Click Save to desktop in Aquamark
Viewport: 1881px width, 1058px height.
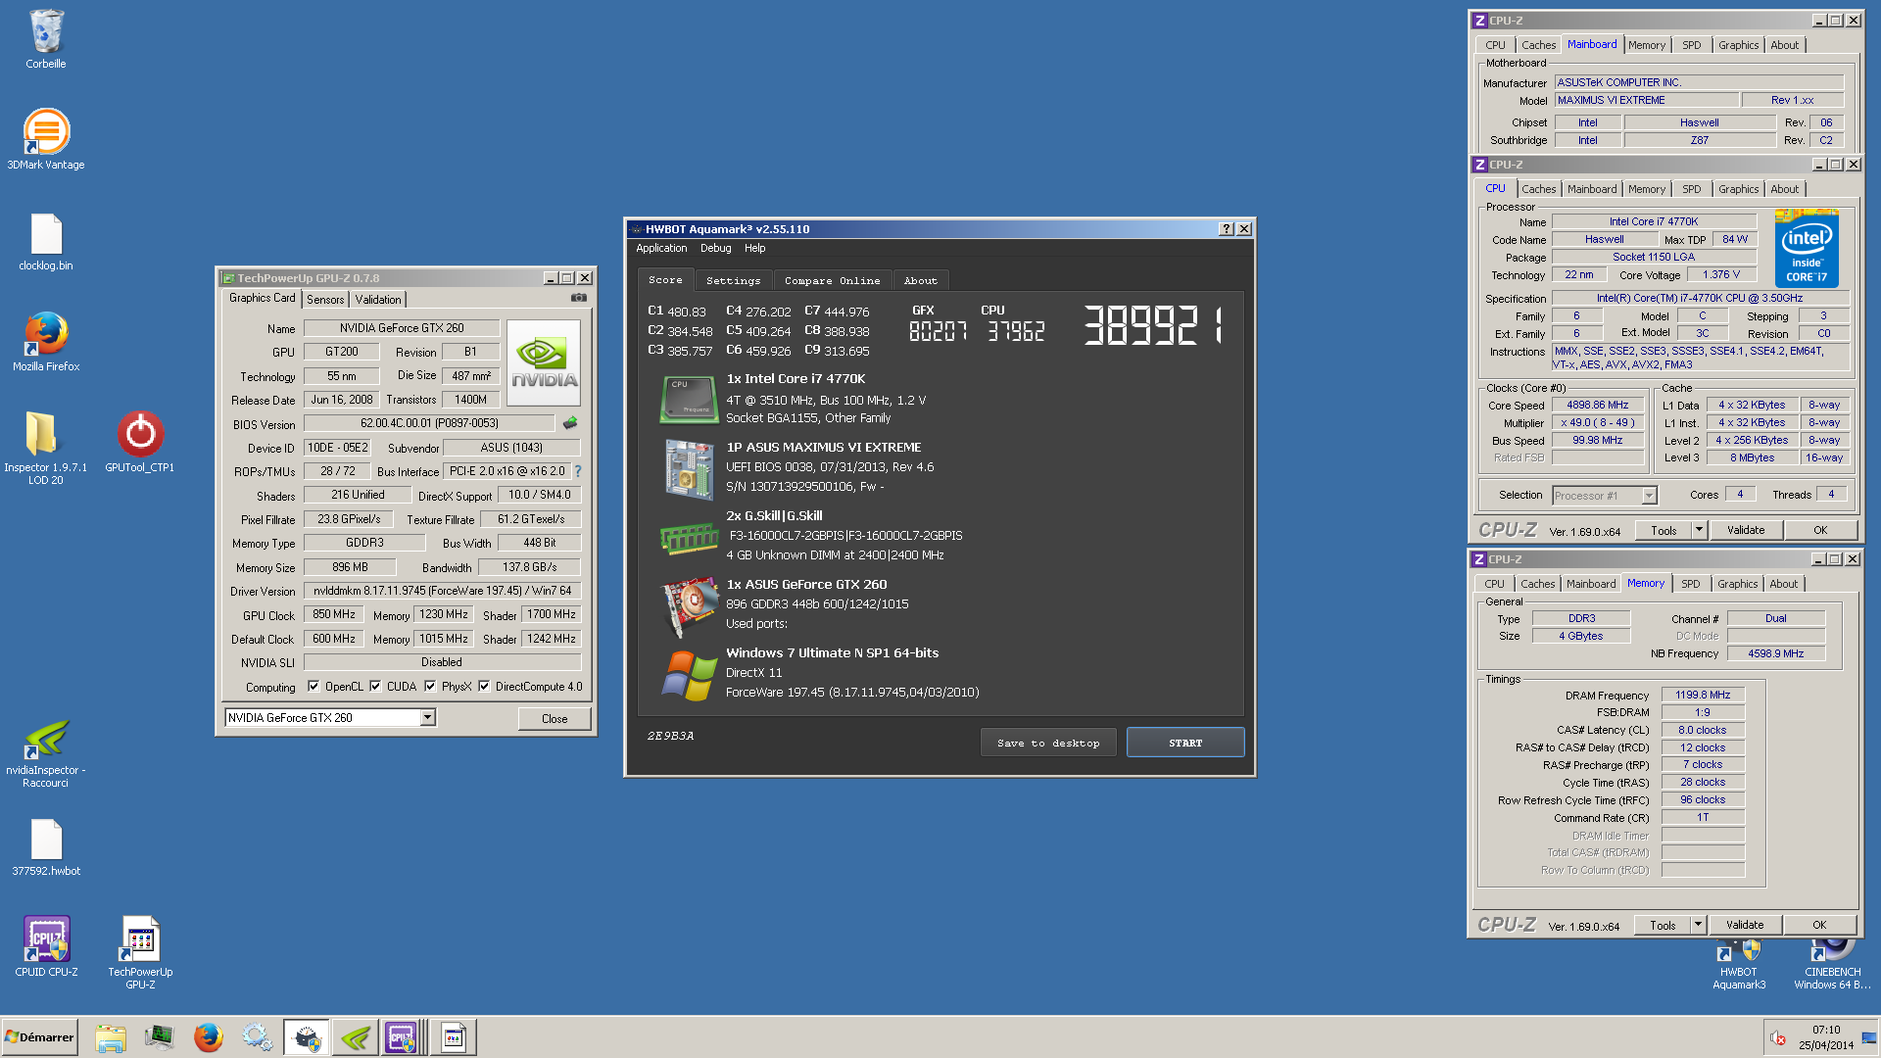[1048, 743]
